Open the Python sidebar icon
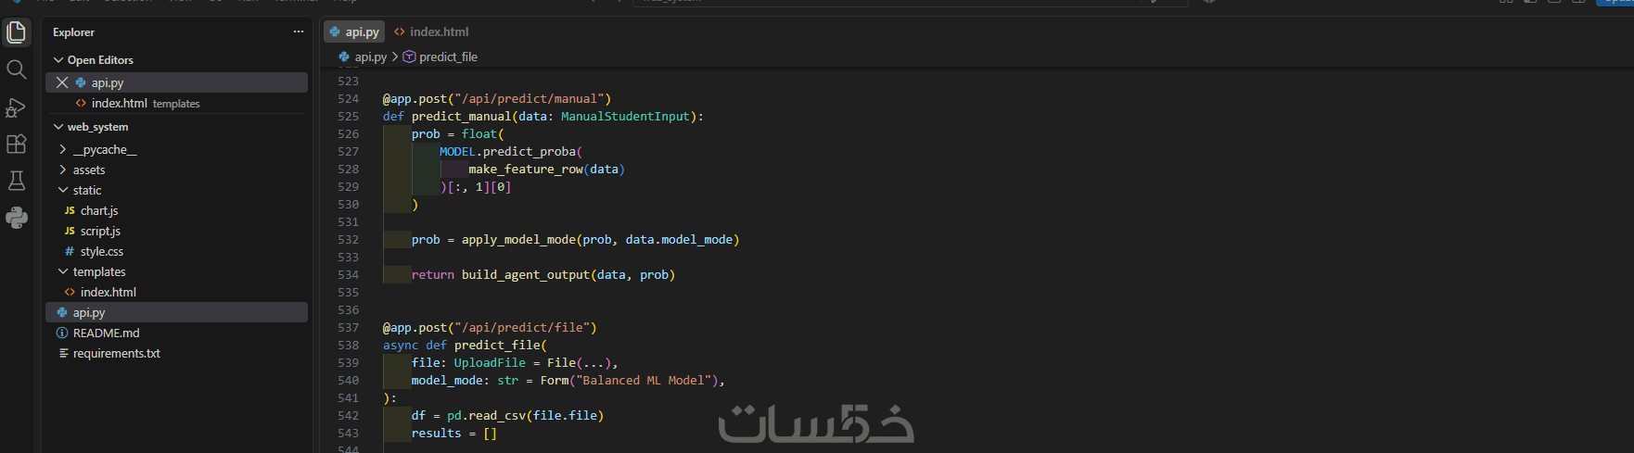Image resolution: width=1634 pixels, height=453 pixels. [17, 218]
